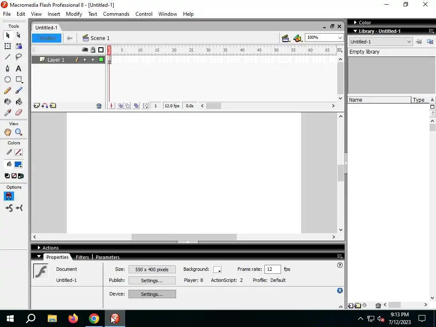Click the Delete Layer trash icon
The width and height of the screenshot is (436, 327).
pyautogui.click(x=99, y=106)
